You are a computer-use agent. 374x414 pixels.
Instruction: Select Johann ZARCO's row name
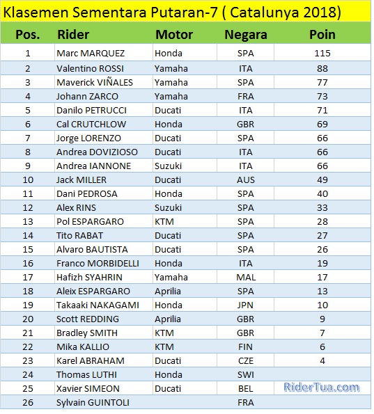(x=87, y=97)
